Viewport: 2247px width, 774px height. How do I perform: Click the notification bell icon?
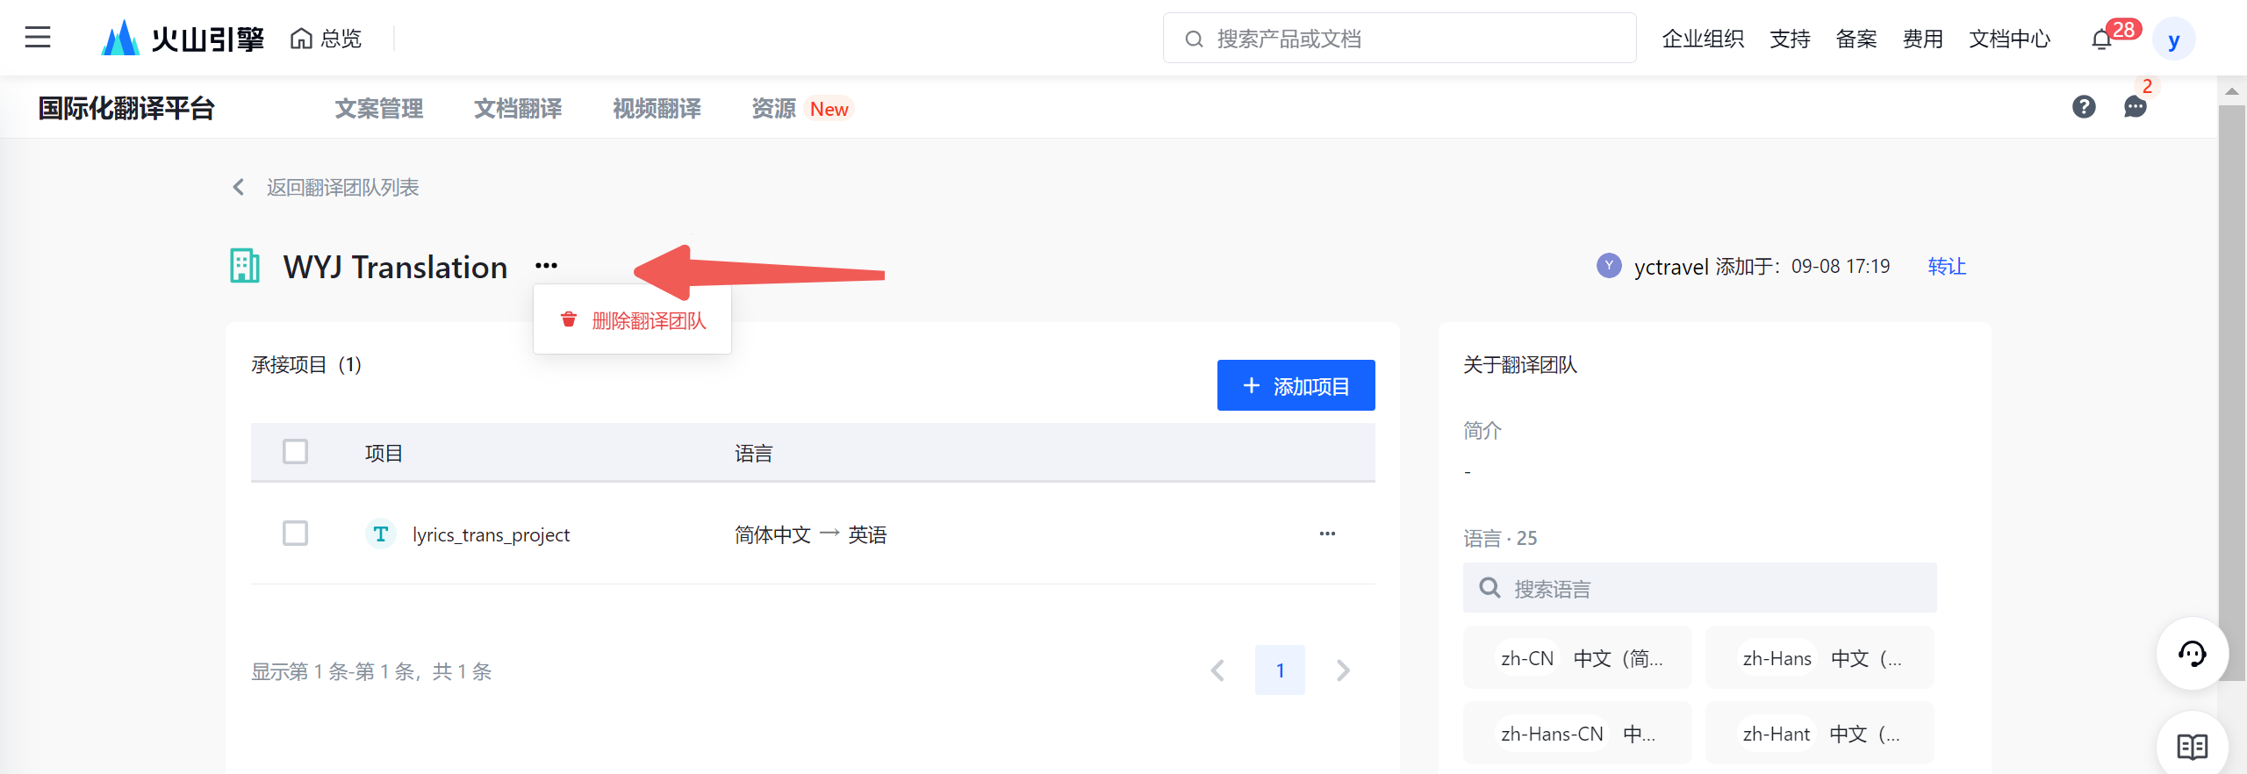tap(2101, 39)
